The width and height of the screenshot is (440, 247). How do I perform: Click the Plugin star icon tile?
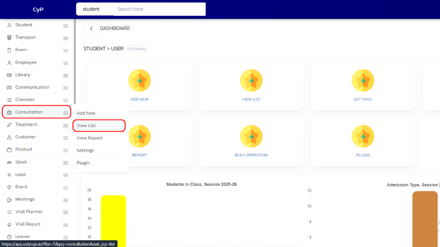click(x=363, y=136)
